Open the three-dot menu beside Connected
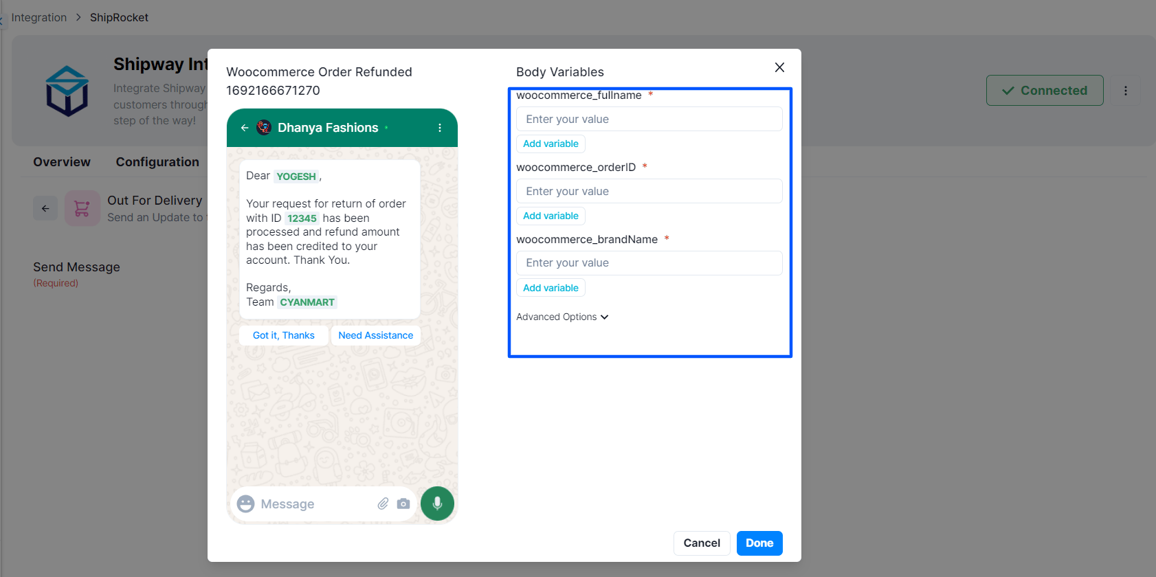 click(x=1126, y=91)
